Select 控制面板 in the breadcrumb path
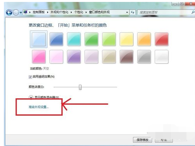Viewport: 195px width, 146px height. 38,12
